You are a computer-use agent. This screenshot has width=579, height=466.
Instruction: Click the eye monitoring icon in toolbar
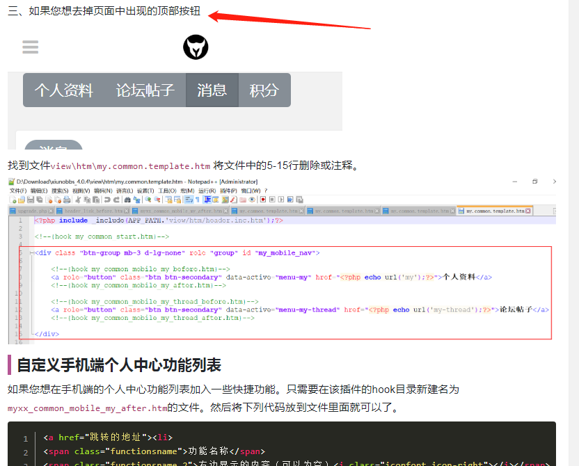point(252,200)
